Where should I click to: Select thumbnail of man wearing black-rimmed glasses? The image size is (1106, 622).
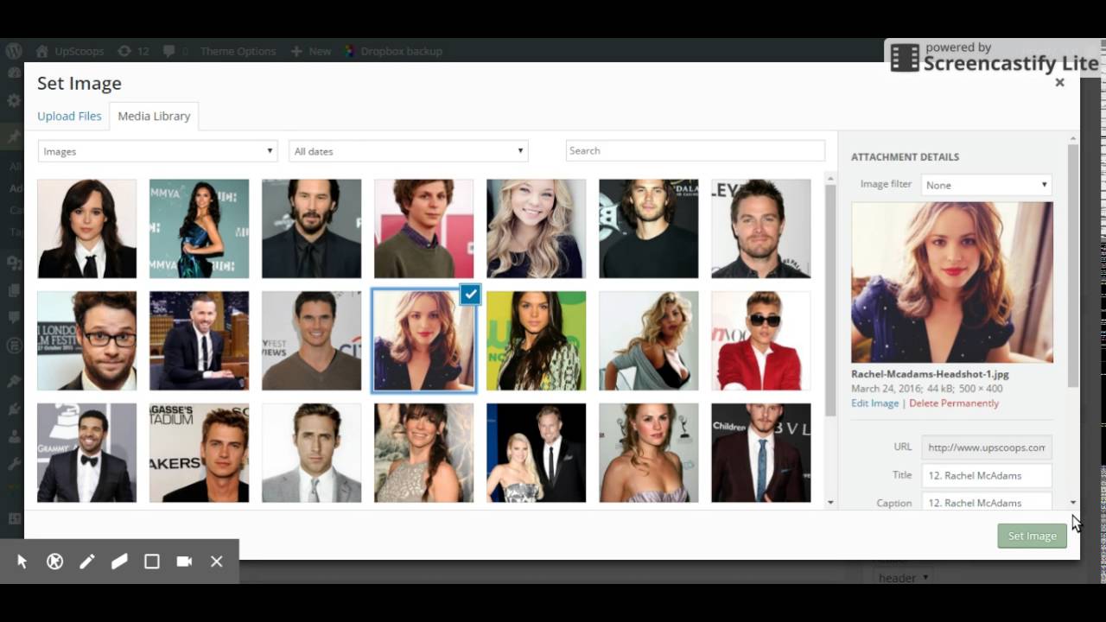[86, 340]
